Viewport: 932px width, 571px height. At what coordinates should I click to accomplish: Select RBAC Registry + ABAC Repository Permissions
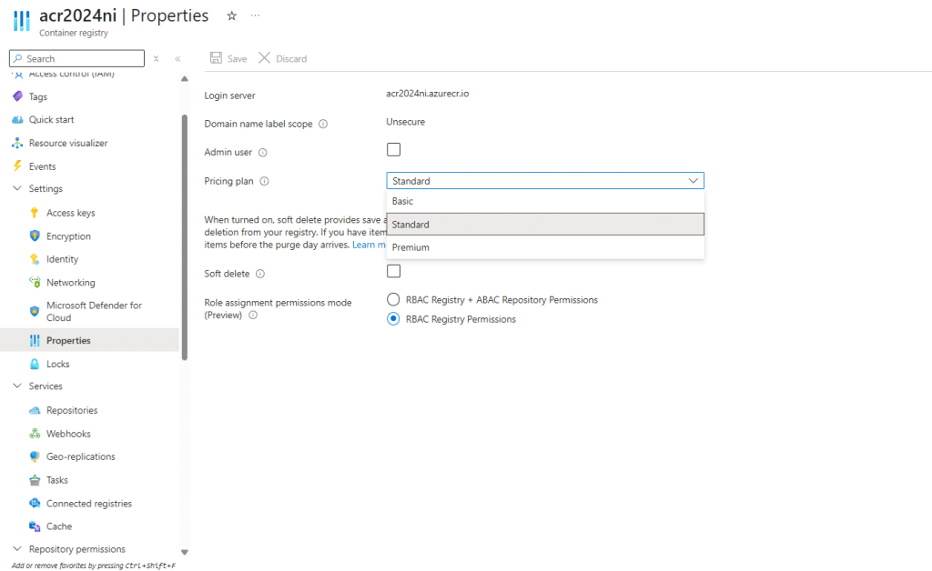pyautogui.click(x=393, y=299)
